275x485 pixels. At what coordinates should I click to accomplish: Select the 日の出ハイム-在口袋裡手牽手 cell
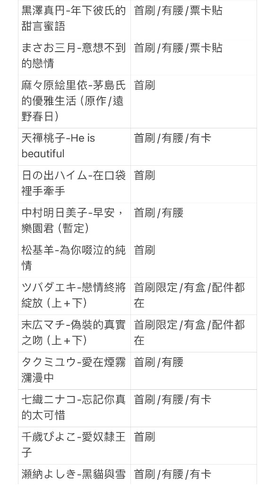74,183
